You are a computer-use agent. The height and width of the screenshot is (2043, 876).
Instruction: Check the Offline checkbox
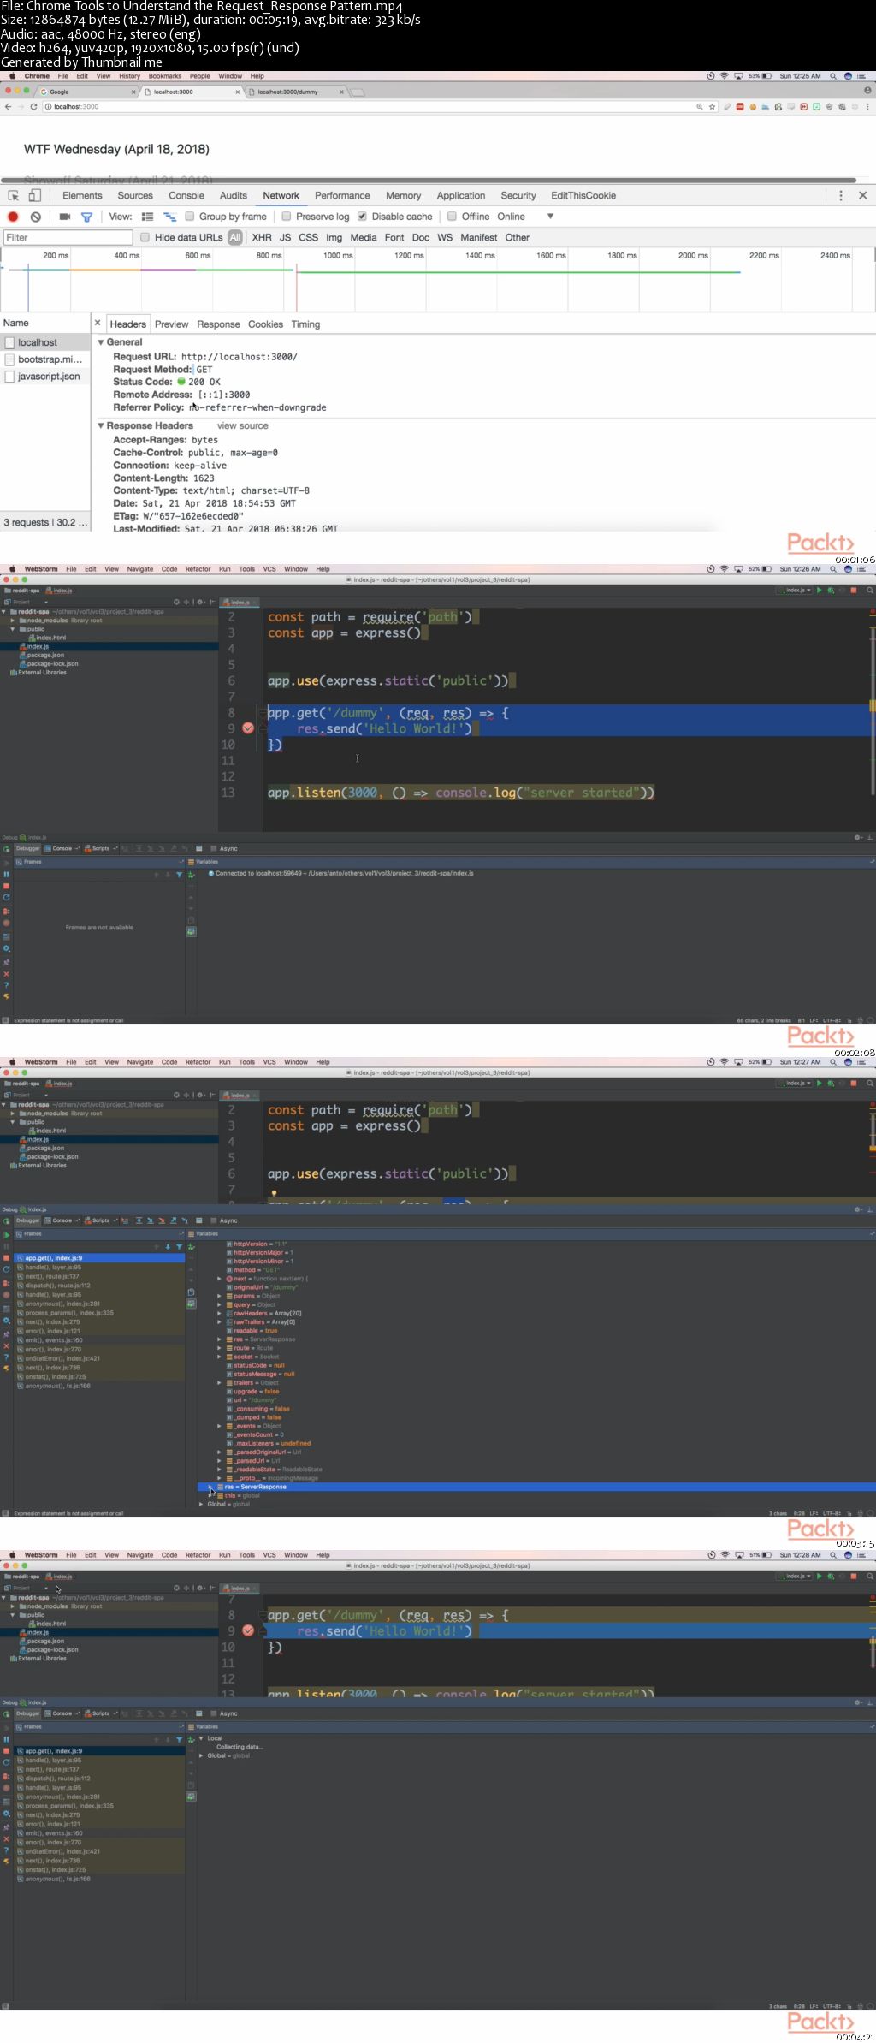452,217
